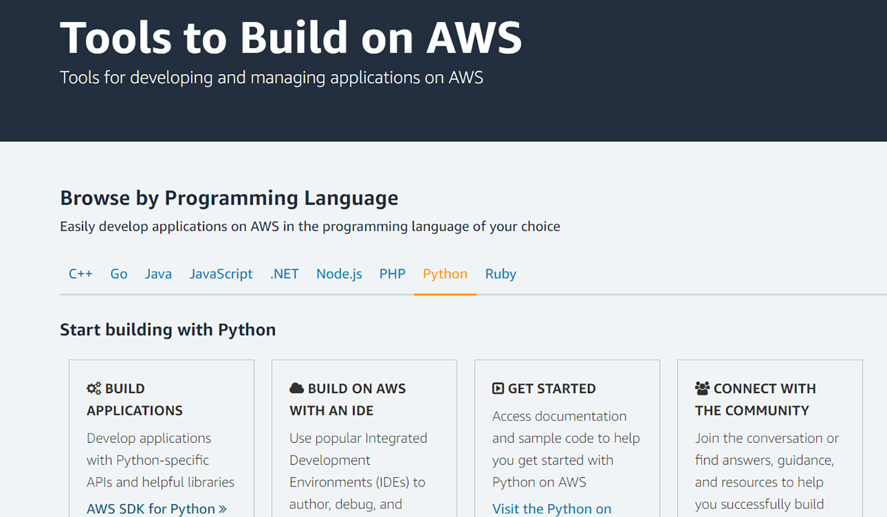Click the active Python tab

click(x=445, y=274)
